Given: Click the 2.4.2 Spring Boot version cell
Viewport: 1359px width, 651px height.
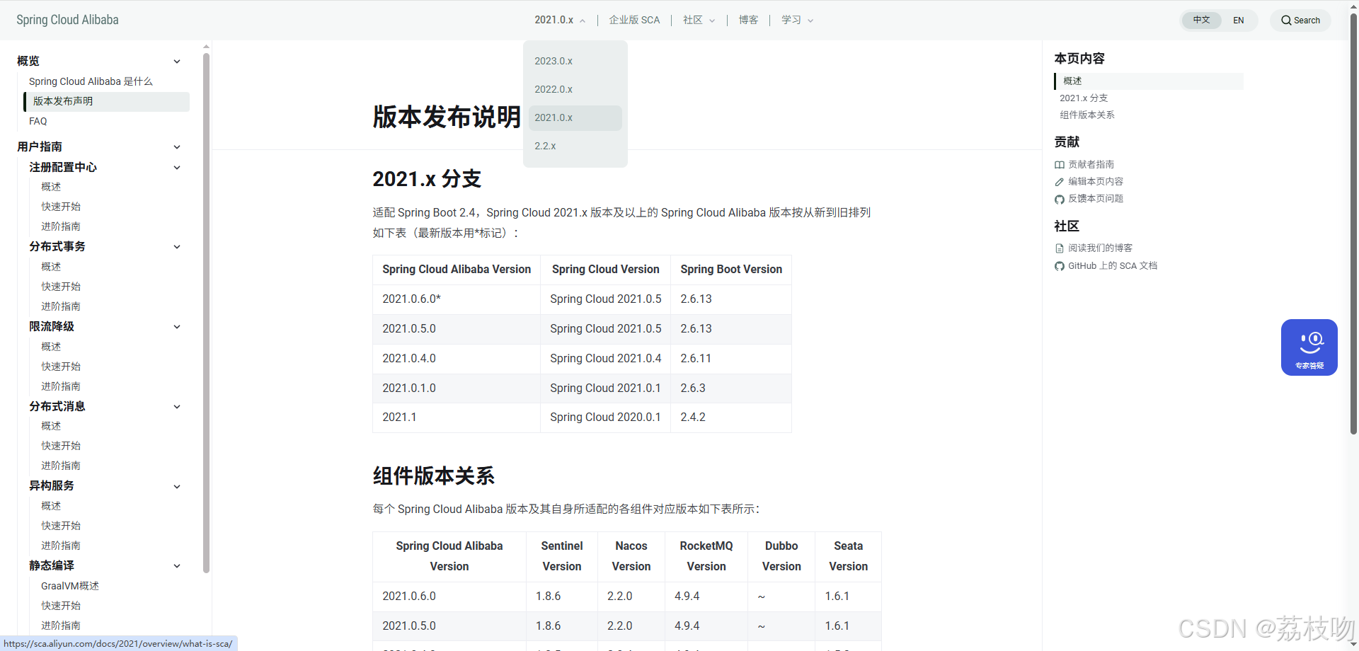Looking at the screenshot, I should click(731, 417).
